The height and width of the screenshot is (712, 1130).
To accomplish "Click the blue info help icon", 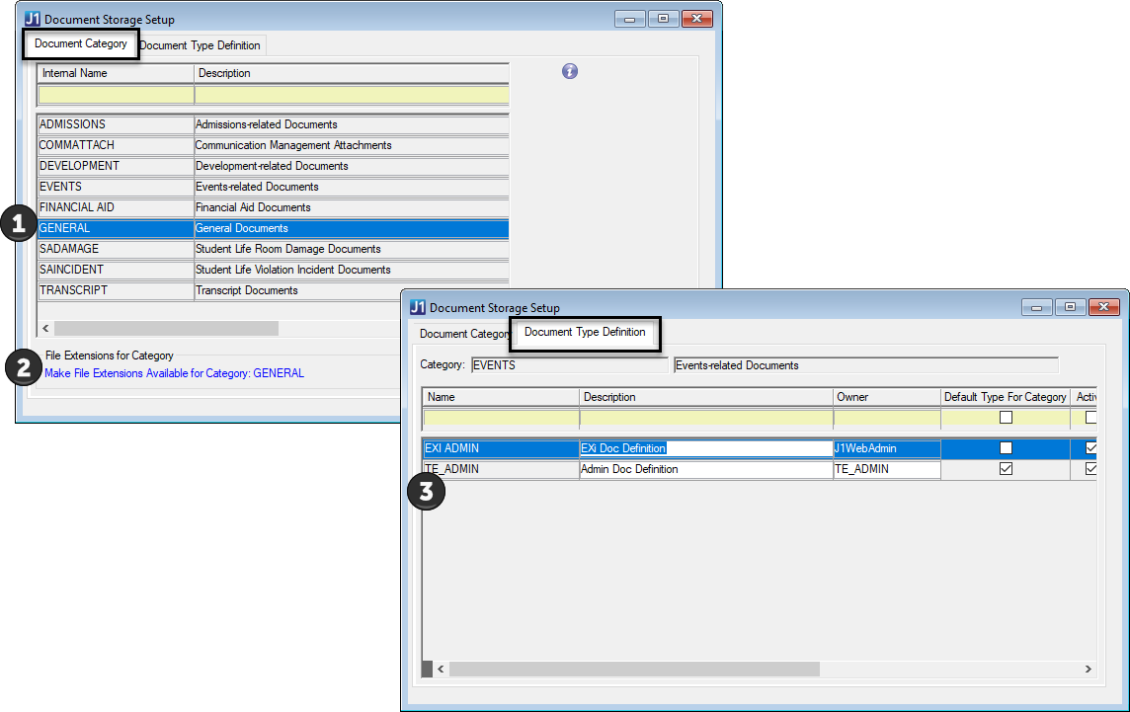I will coord(570,71).
